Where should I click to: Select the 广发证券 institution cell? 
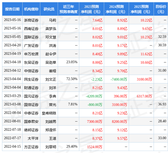pyautogui.click(x=31, y=46)
